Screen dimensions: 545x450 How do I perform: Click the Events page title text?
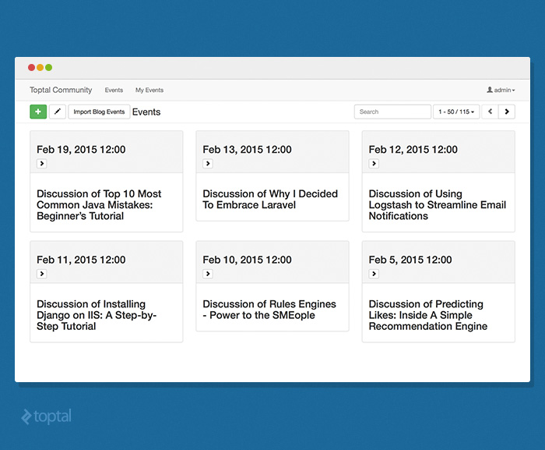click(x=146, y=112)
